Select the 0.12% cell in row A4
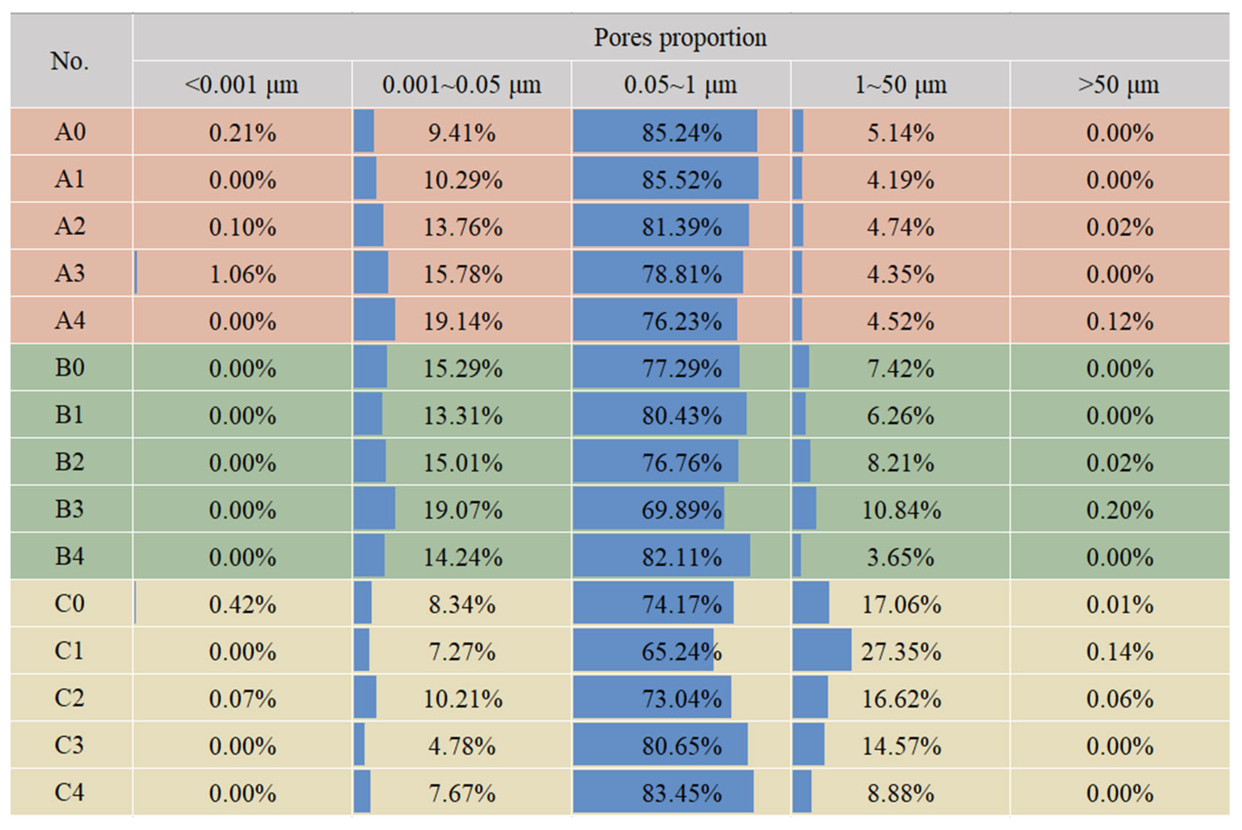Viewport: 1242px width, 830px height. [x=1120, y=321]
